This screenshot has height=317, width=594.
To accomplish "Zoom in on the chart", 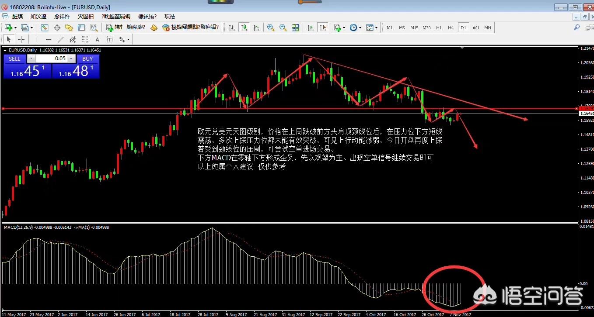I will click(x=271, y=28).
